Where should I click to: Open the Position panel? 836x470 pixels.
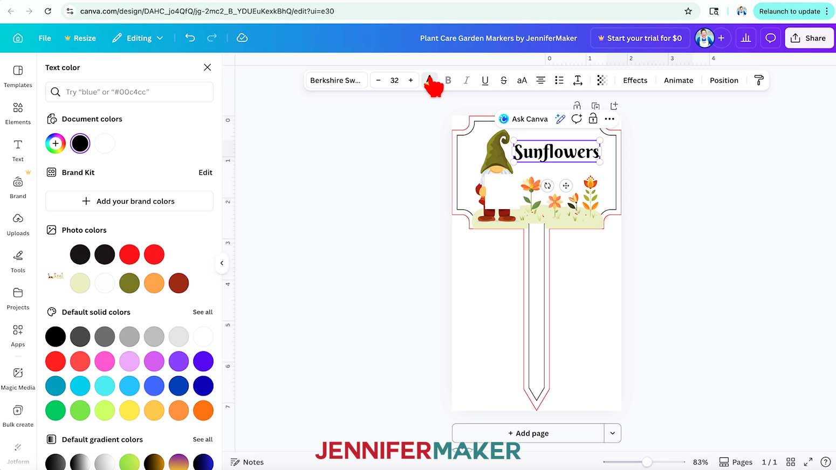click(x=724, y=80)
